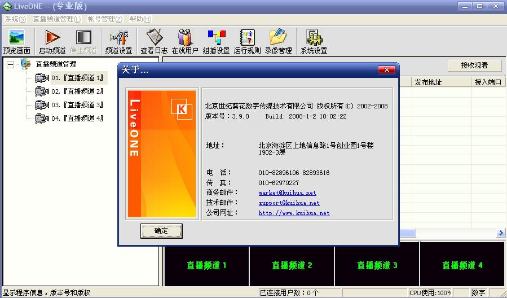Click the K logo in About dialog
This screenshot has height=298, width=507.
coord(182,109)
